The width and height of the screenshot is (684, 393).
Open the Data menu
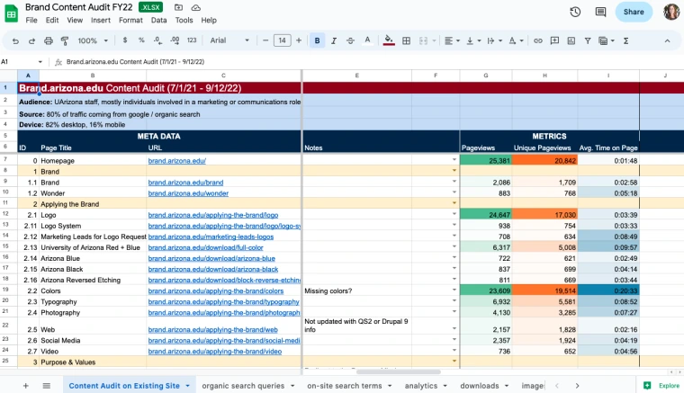pyautogui.click(x=158, y=20)
